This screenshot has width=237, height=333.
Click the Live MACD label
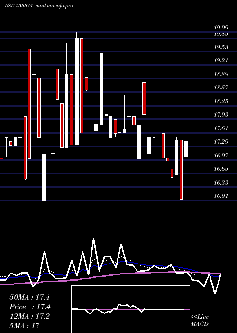[x=200, y=321]
